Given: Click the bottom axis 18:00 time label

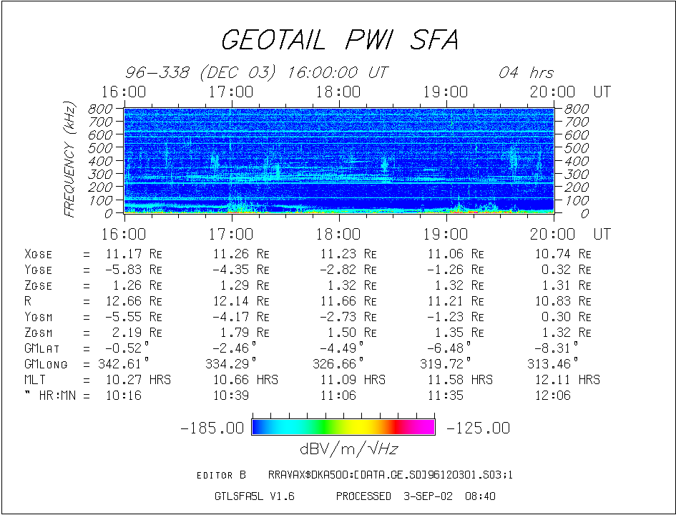Looking at the screenshot, I should coord(338,234).
